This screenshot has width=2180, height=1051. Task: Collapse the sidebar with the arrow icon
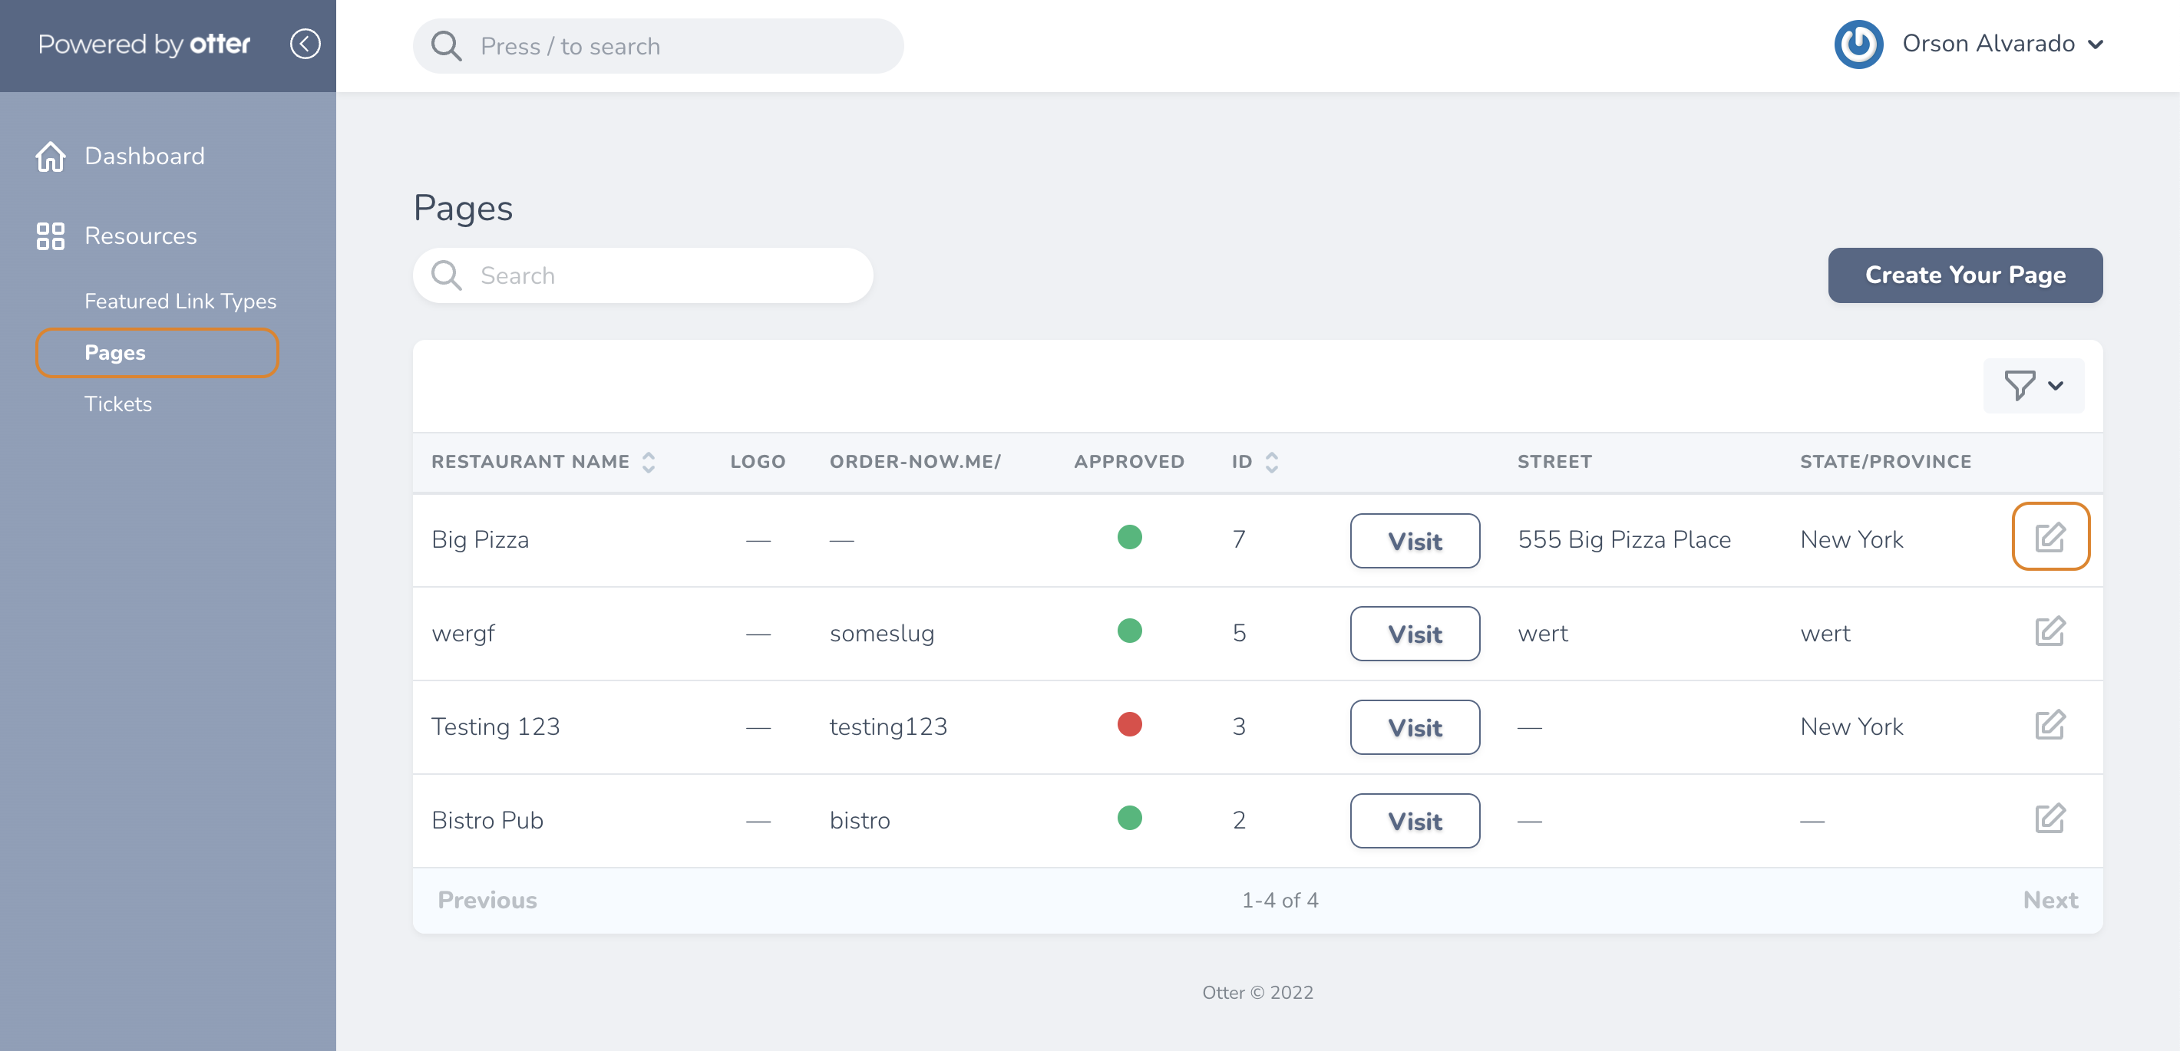(305, 44)
